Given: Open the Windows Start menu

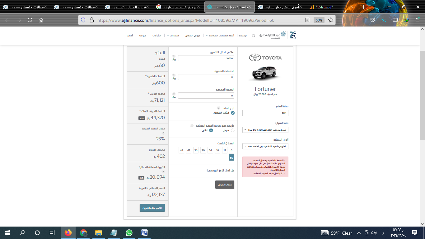Looking at the screenshot, I should 7,233.
